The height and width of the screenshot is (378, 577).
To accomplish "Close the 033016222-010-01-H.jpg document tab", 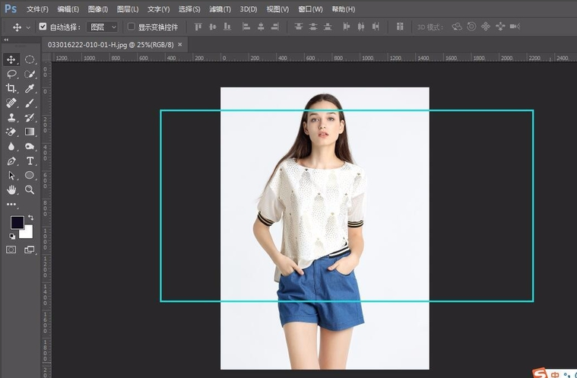I will point(179,45).
